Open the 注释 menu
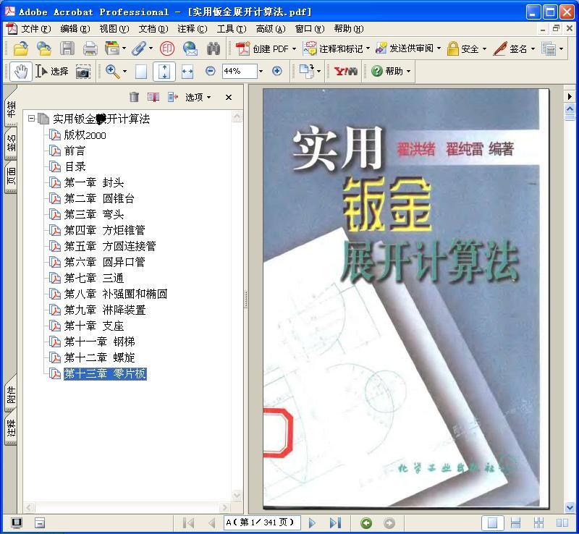579x534 pixels. [x=190, y=28]
